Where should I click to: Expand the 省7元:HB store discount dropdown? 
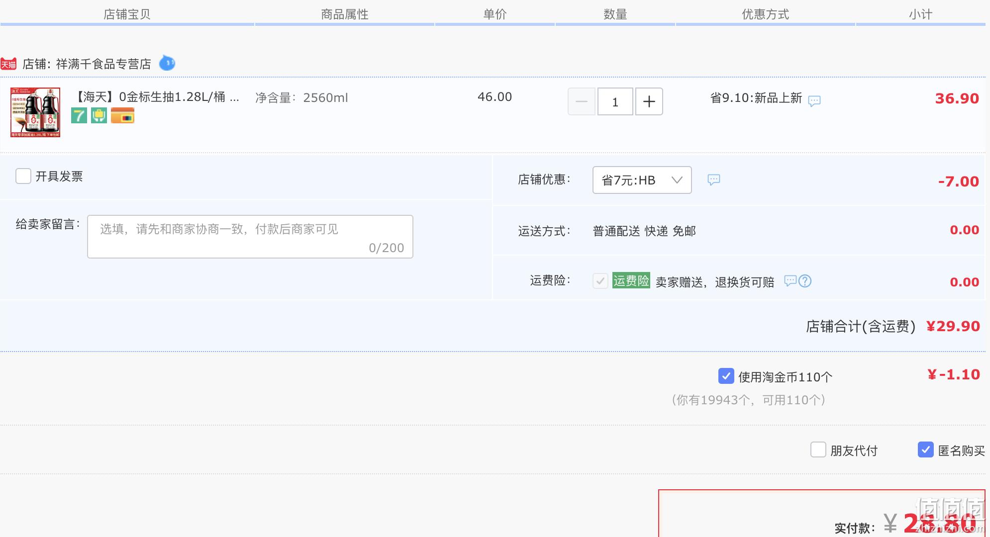642,180
